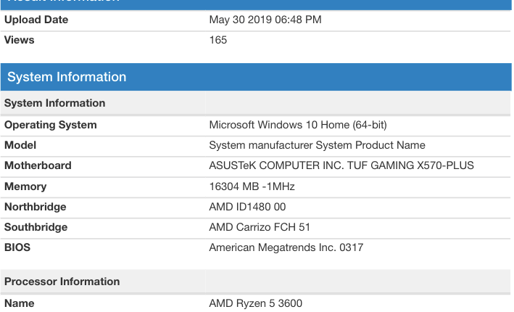Click the Memory row label
The width and height of the screenshot is (514, 312).
(25, 186)
